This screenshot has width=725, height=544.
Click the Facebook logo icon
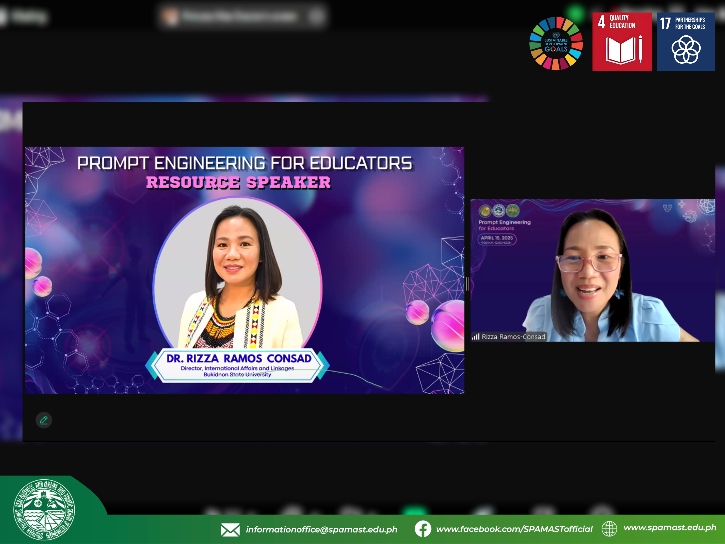coord(423,529)
